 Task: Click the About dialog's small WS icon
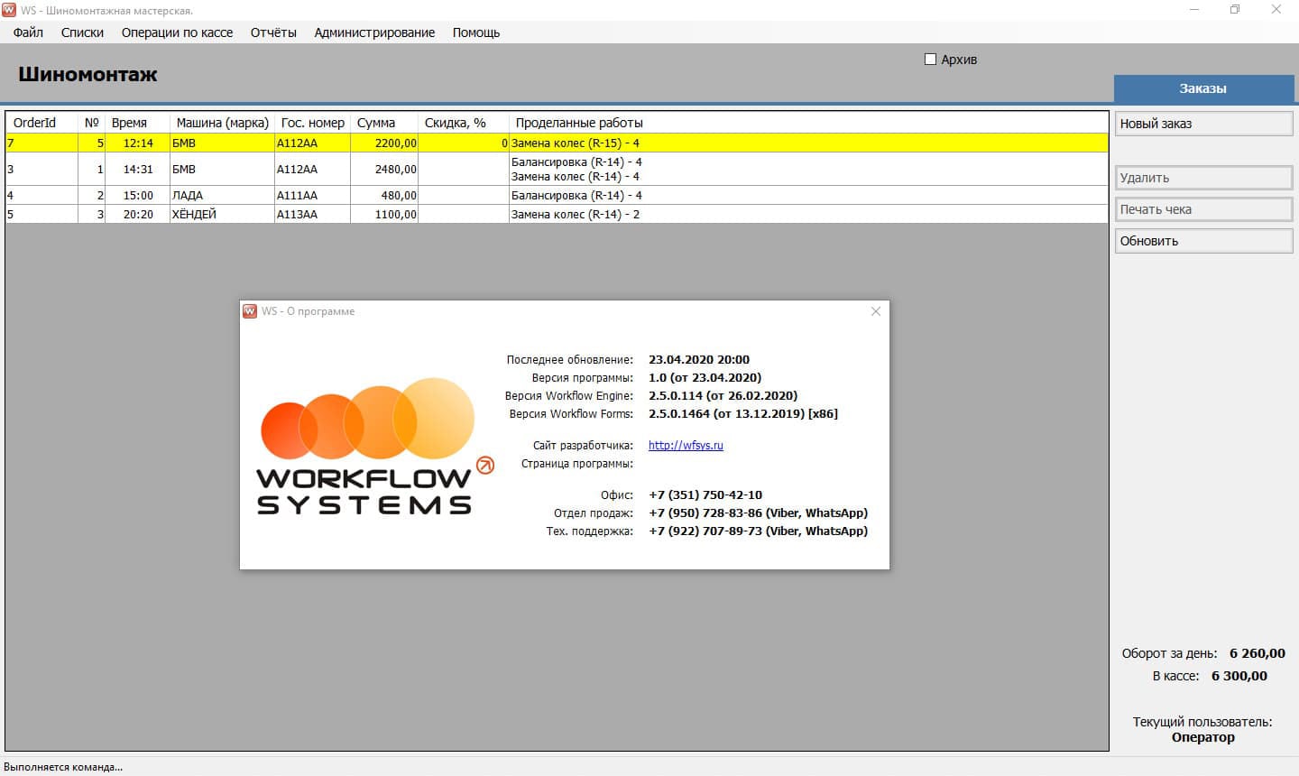(x=250, y=311)
